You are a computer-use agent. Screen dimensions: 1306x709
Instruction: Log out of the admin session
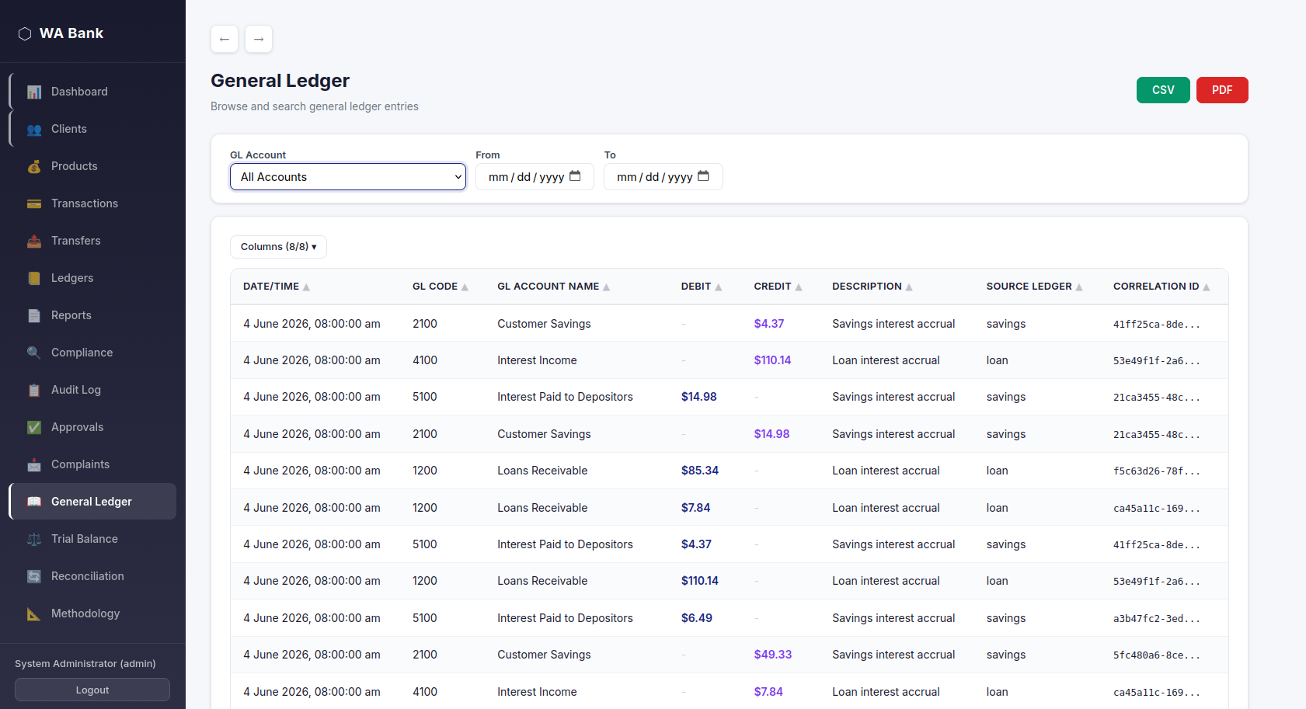point(92,690)
